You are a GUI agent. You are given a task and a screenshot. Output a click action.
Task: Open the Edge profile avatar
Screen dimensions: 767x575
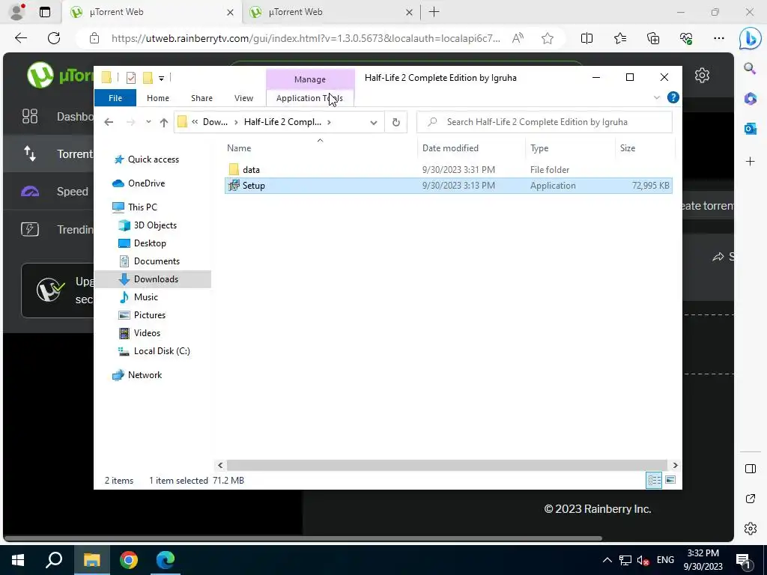[x=17, y=12]
